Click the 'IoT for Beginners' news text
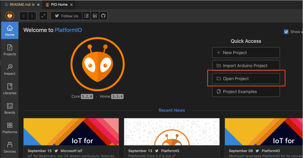303x158 pixels. click(71, 156)
